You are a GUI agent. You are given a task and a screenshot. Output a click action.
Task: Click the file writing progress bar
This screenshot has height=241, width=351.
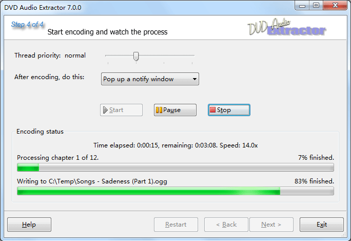pos(175,191)
